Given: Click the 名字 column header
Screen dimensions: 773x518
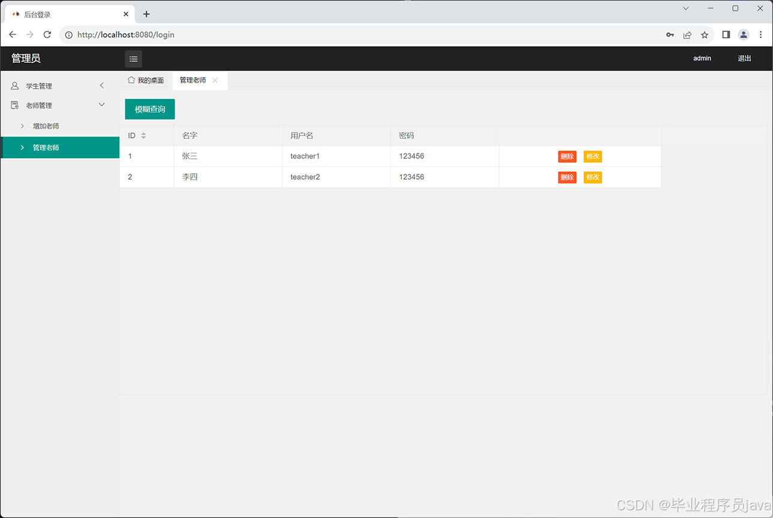Looking at the screenshot, I should coord(228,135).
